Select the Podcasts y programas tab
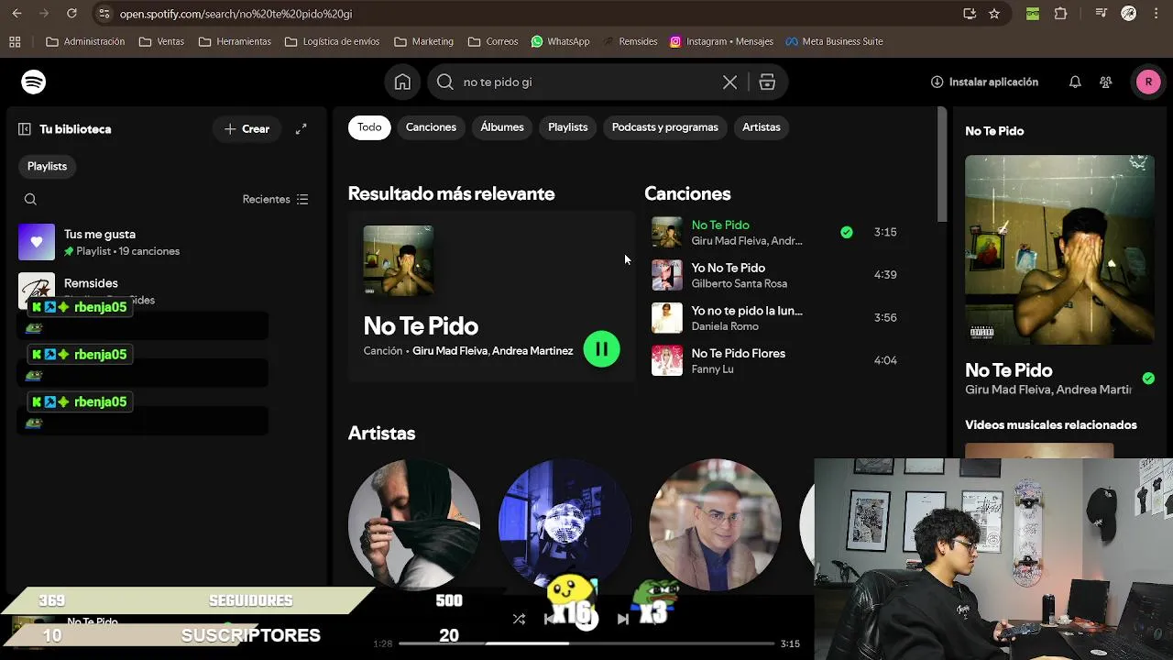The image size is (1173, 660). [x=664, y=127]
